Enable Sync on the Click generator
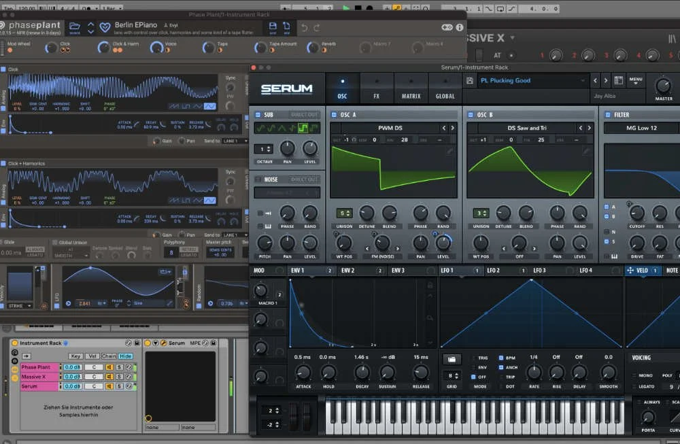The width and height of the screenshot is (680, 444). [x=231, y=78]
